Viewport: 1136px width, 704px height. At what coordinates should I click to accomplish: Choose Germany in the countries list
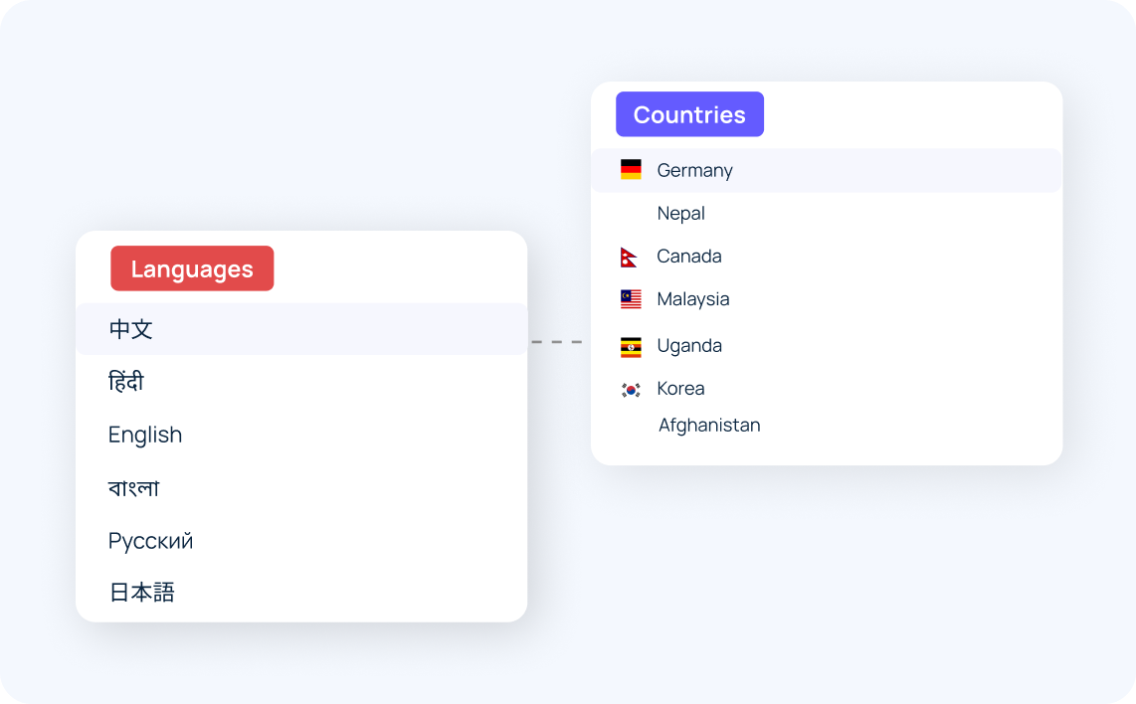coord(827,170)
